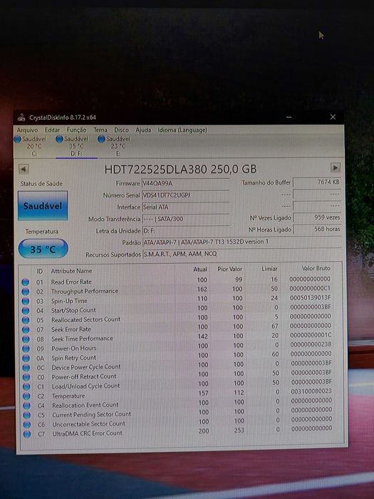
Task: Click status dot for Start/Stop Count
Action: (26, 311)
